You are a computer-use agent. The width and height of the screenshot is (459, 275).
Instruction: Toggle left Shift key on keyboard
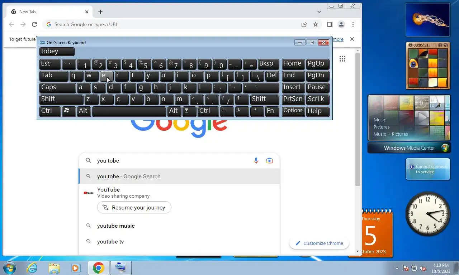click(61, 100)
